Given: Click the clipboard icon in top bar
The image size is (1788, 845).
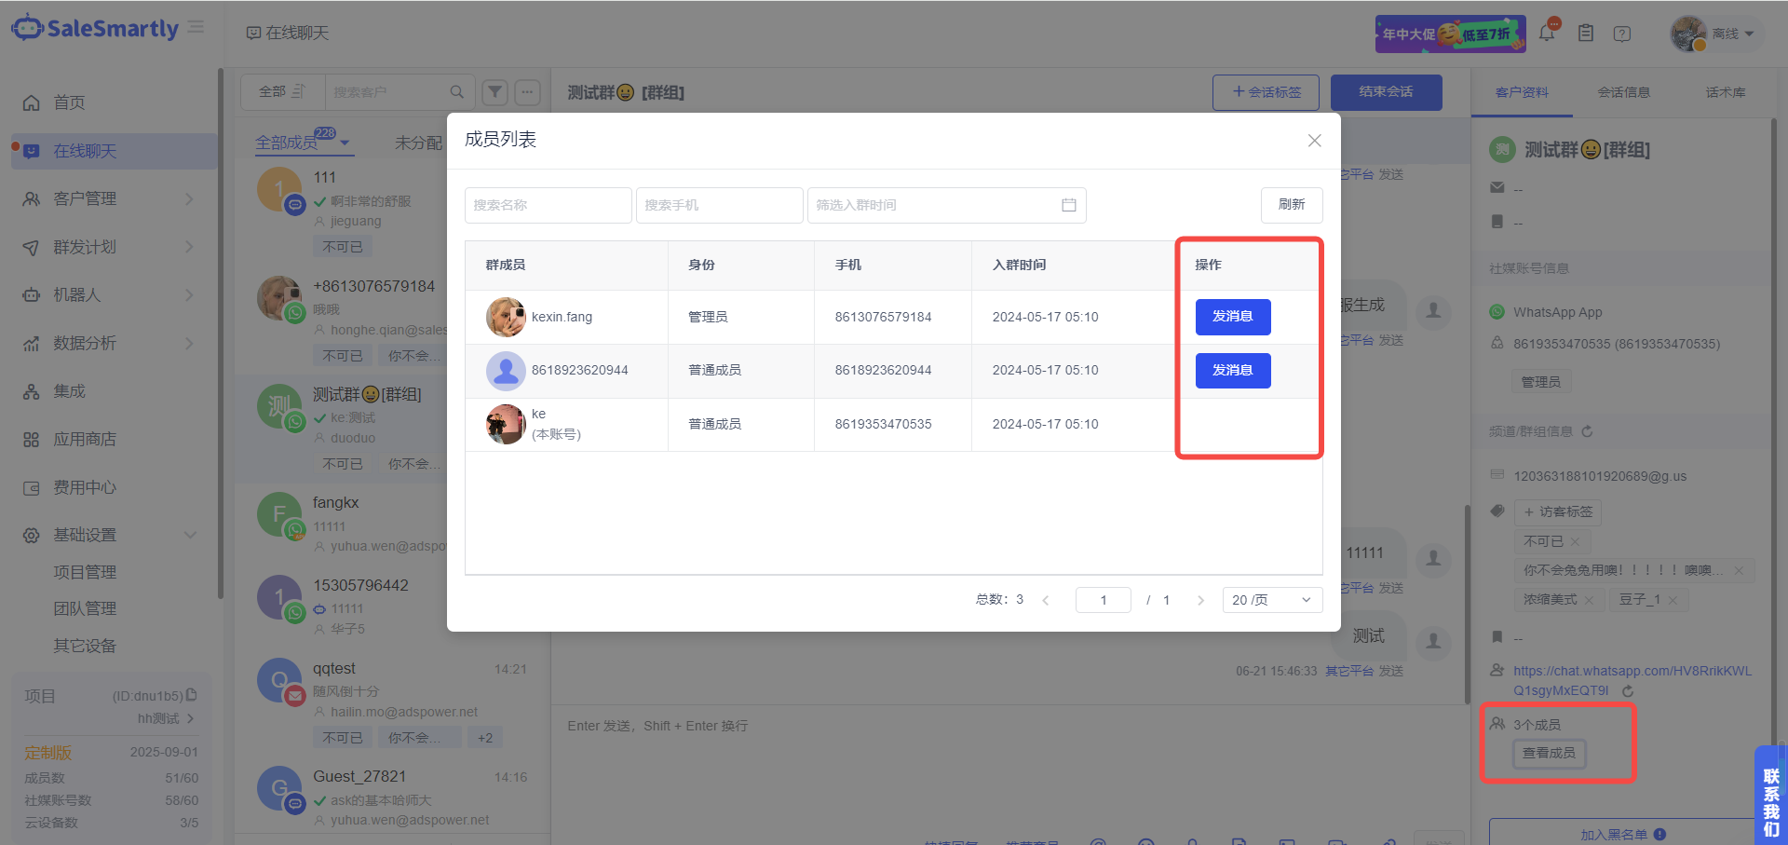Looking at the screenshot, I should [x=1586, y=34].
